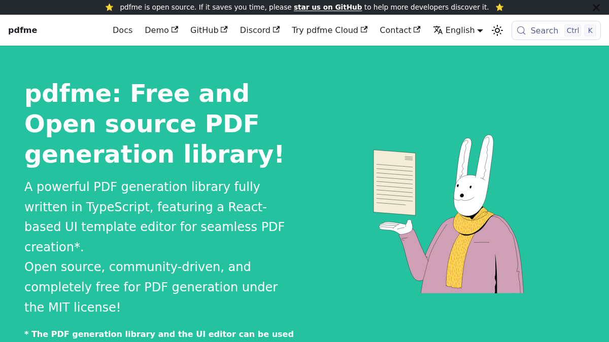Click the external link icon beside Discord
Viewport: 609px width, 342px height.
pyautogui.click(x=277, y=29)
